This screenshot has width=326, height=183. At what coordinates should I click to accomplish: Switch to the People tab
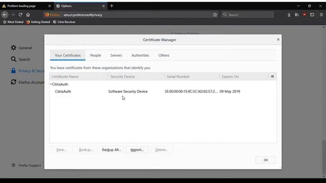(x=95, y=55)
